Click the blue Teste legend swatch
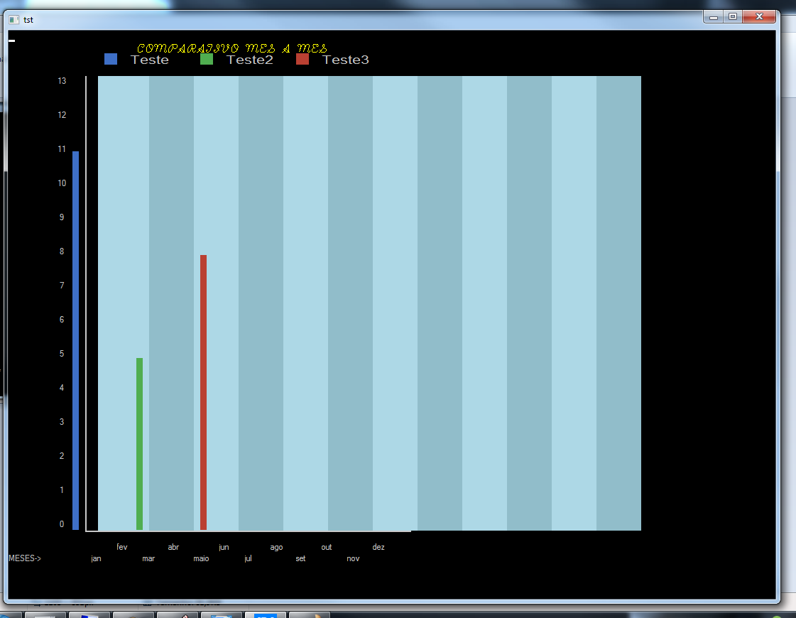The height and width of the screenshot is (618, 796). [111, 59]
